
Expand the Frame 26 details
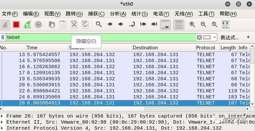[x=2, y=116]
